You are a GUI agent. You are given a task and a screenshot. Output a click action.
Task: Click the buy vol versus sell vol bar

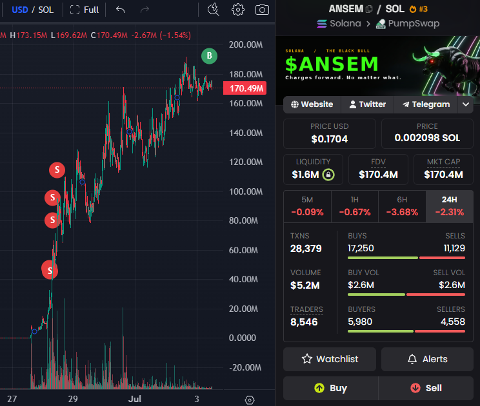(406, 295)
